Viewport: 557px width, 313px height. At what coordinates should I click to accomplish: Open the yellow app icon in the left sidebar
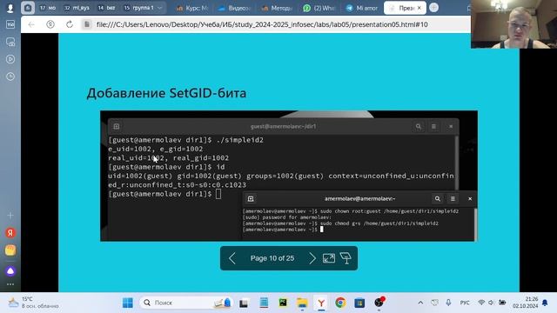[x=10, y=250]
